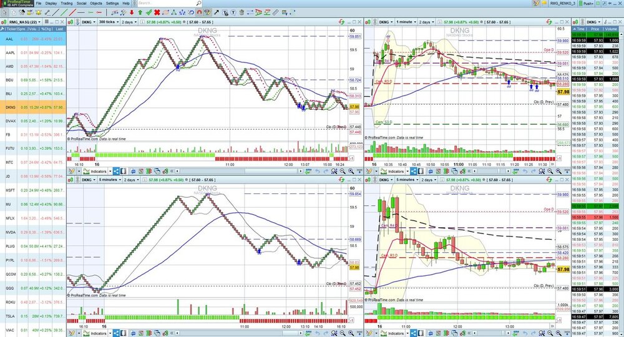Click the trash can delete objects icon
This screenshot has width=624, height=337.
point(241,12)
